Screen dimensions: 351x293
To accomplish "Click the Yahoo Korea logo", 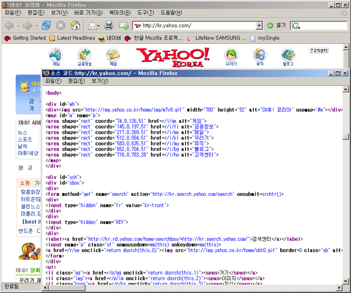I will 173,57.
